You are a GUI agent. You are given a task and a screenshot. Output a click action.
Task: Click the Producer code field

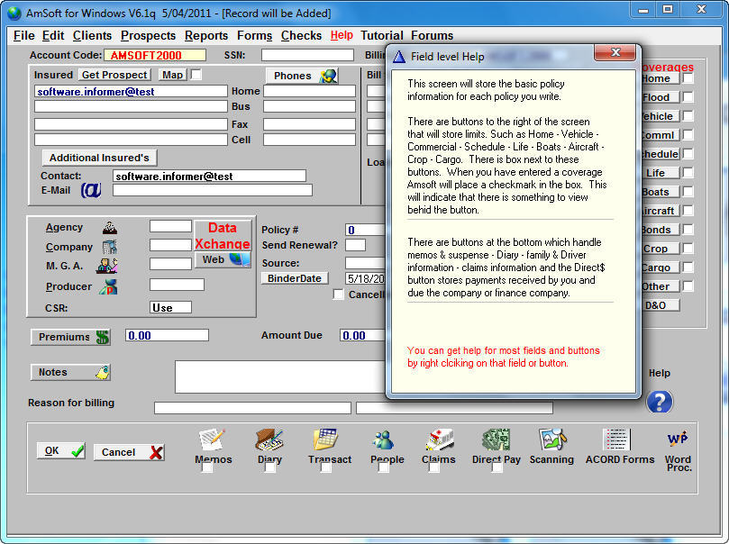pos(177,285)
